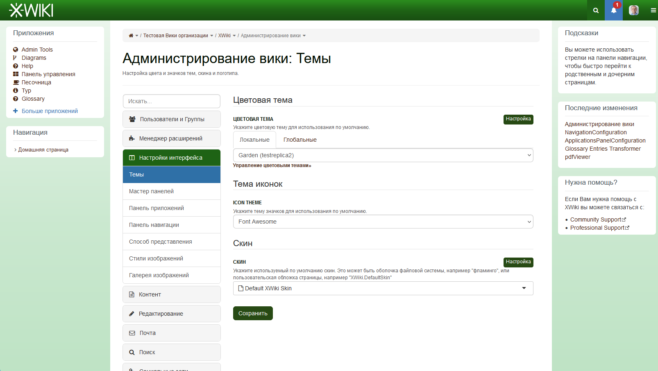The width and height of the screenshot is (658, 371).
Task: Expand Домашняя страница tree node
Action: coord(15,150)
